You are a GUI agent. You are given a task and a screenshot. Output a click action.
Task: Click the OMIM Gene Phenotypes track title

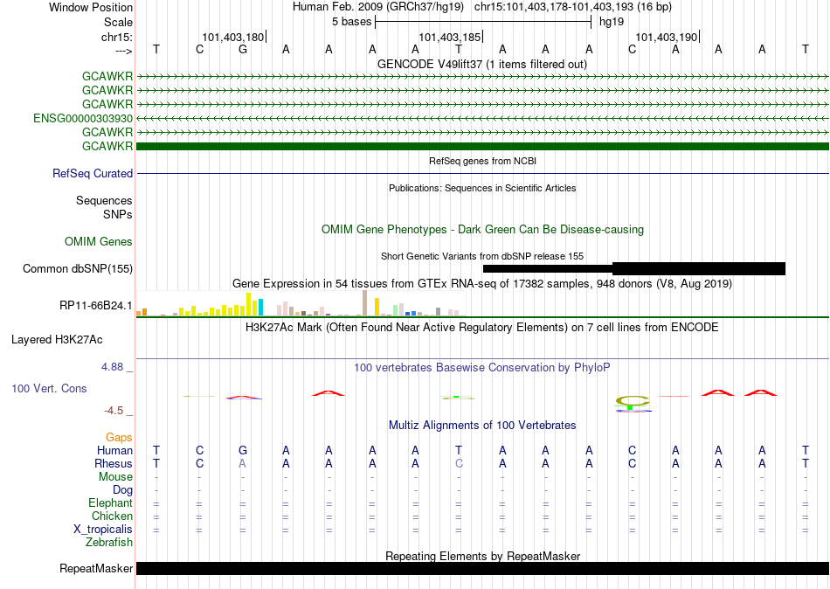tap(482, 229)
